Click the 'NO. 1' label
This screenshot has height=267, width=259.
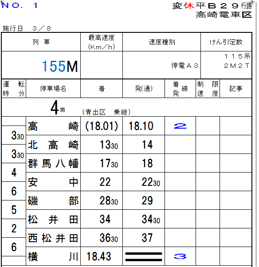coord(20,5)
